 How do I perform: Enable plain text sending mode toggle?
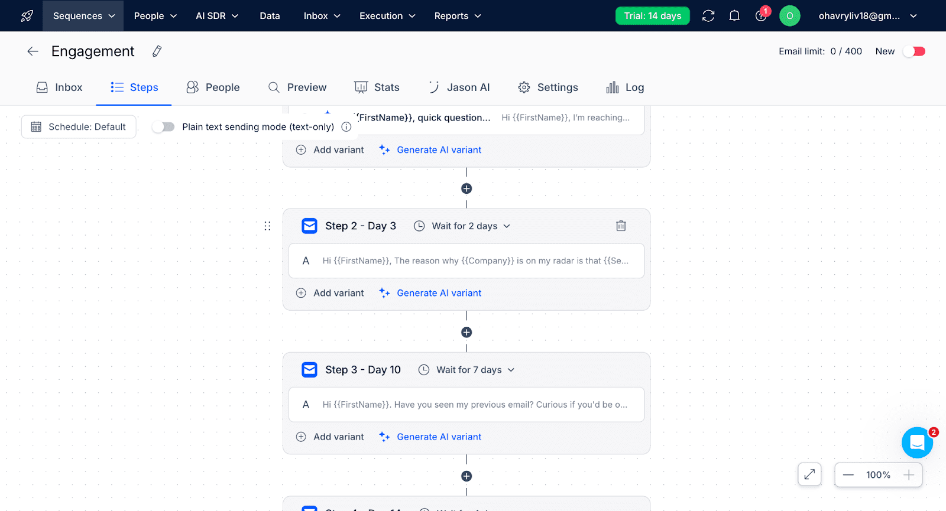pos(163,127)
